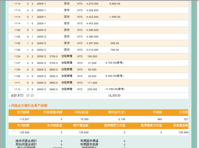The height and width of the screenshot is (148, 199).
Task: Select the loss value -5,900.00
Action: tap(114, 4)
